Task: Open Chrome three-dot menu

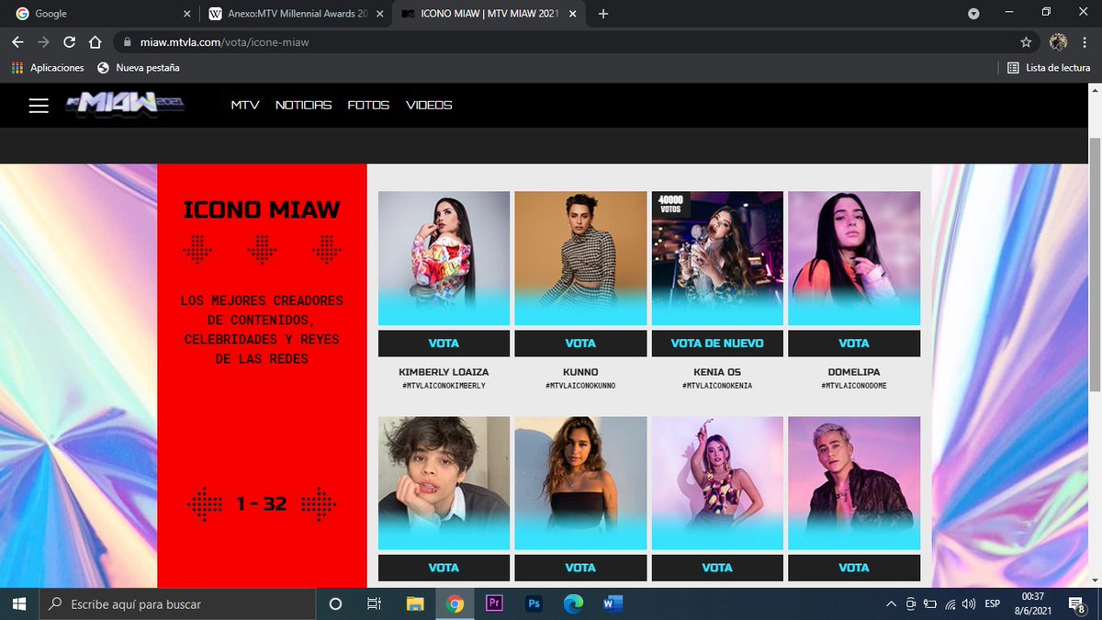Action: pyautogui.click(x=1085, y=42)
